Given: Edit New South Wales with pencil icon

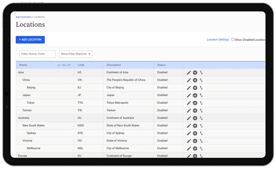Looking at the screenshot, I should [x=189, y=126].
